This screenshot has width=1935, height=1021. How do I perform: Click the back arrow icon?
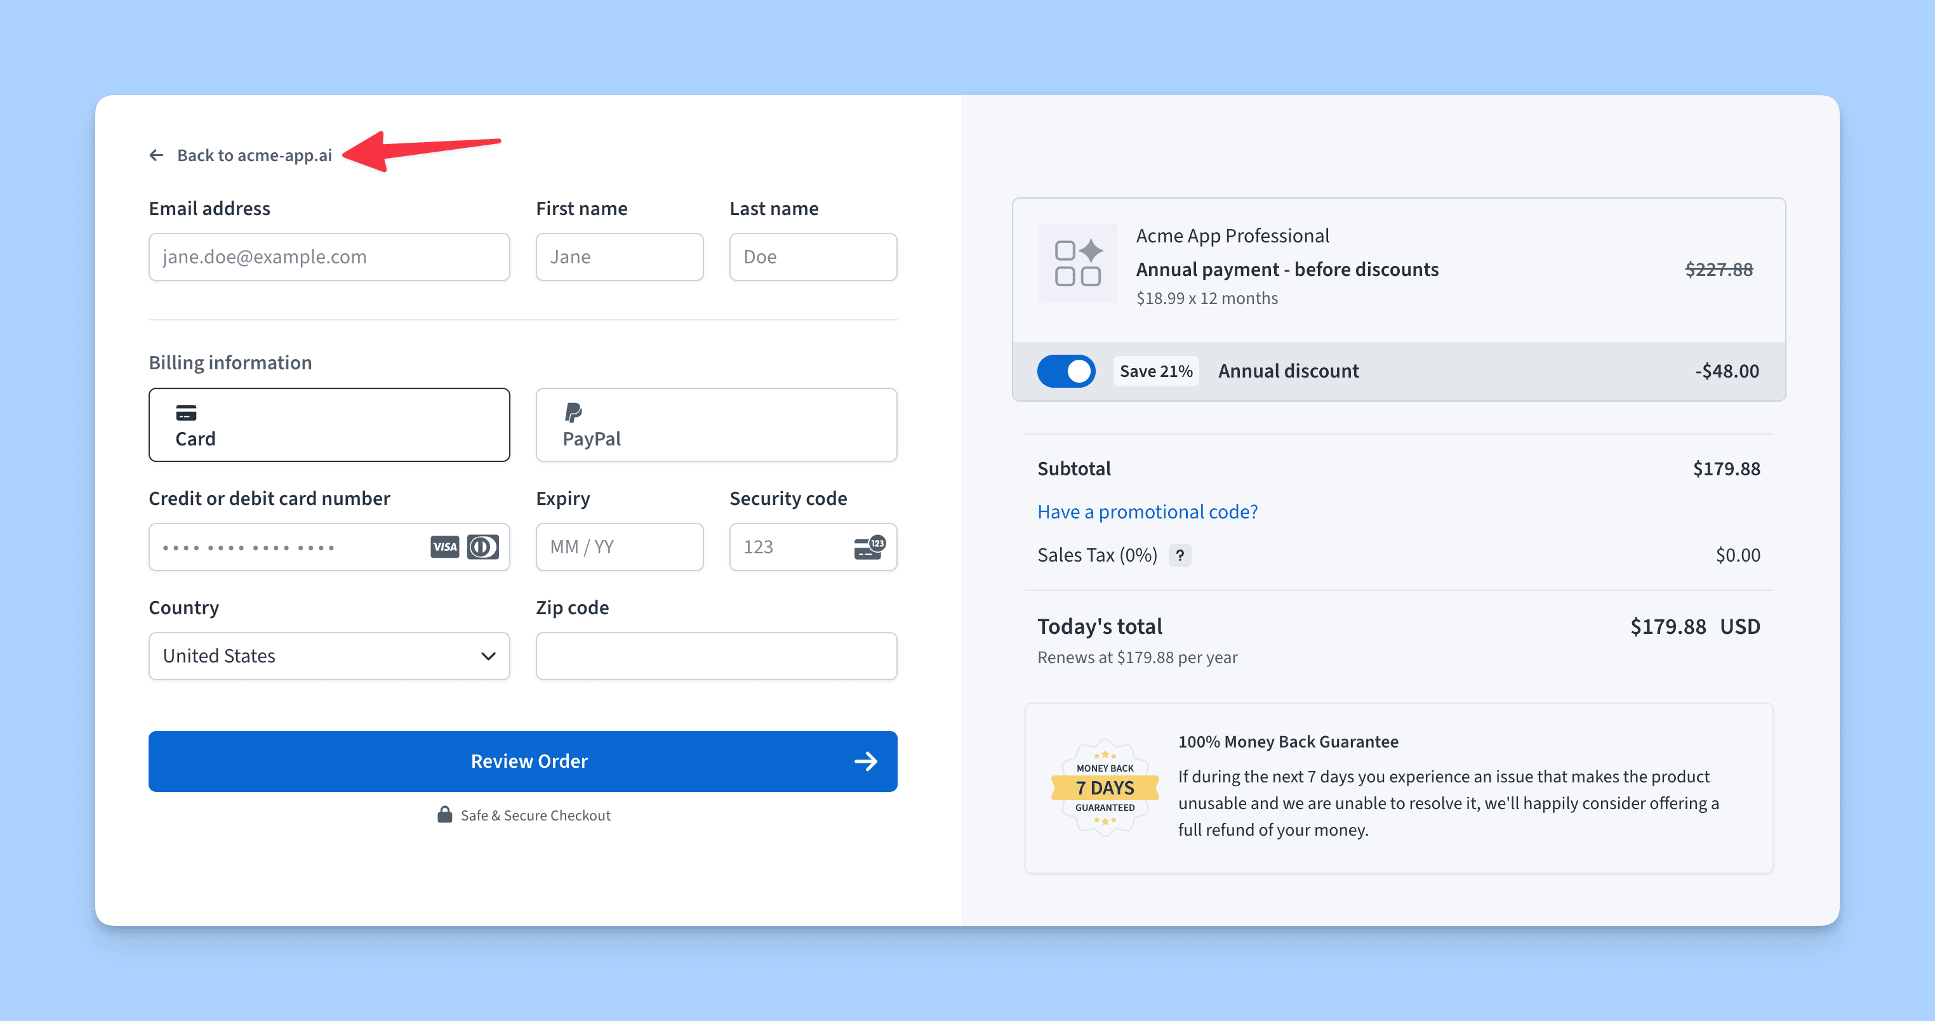[x=156, y=155]
